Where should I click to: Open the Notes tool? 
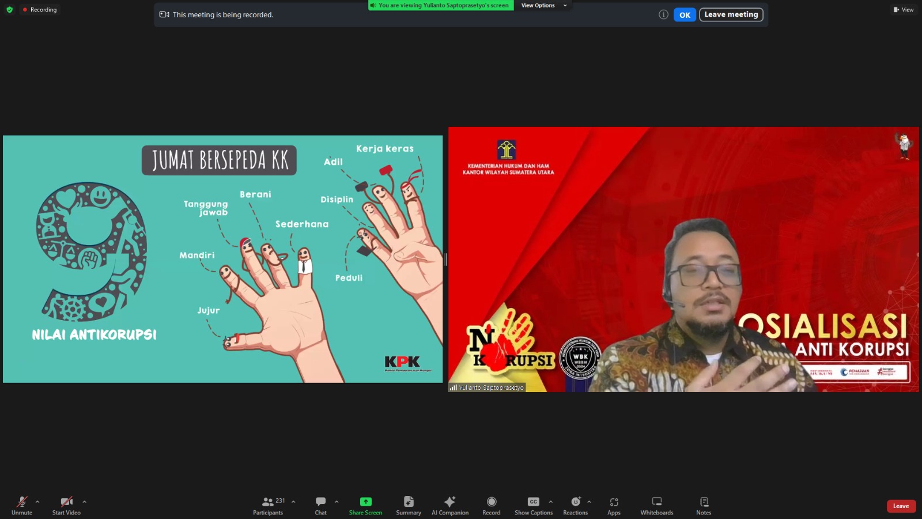[704, 505]
